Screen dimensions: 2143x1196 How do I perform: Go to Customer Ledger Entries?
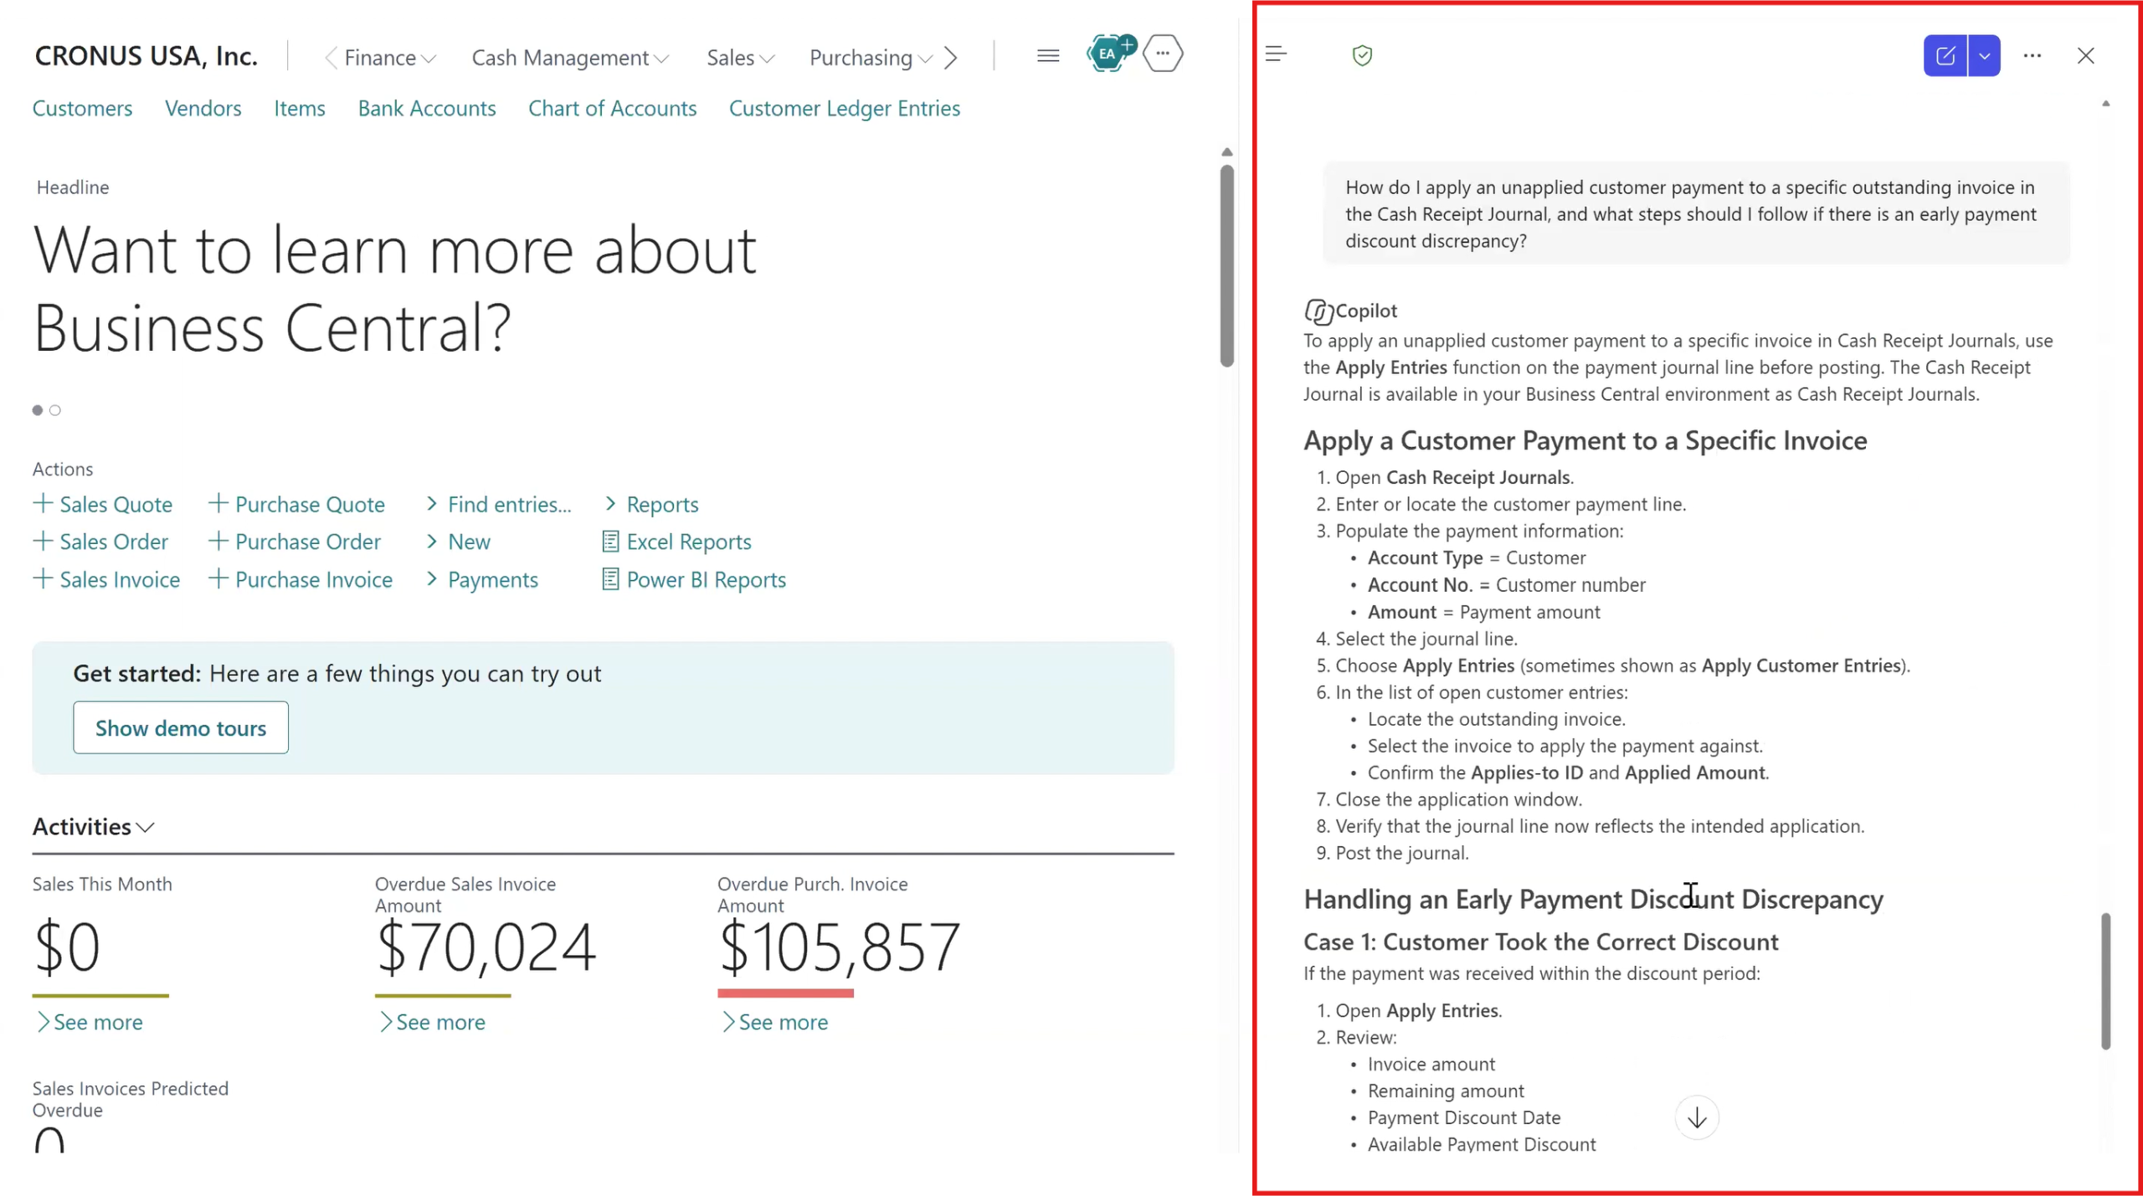[x=844, y=108]
